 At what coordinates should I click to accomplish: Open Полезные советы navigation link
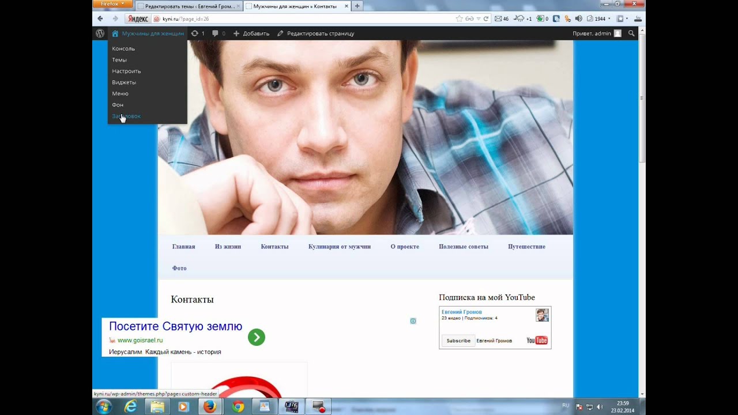464,247
